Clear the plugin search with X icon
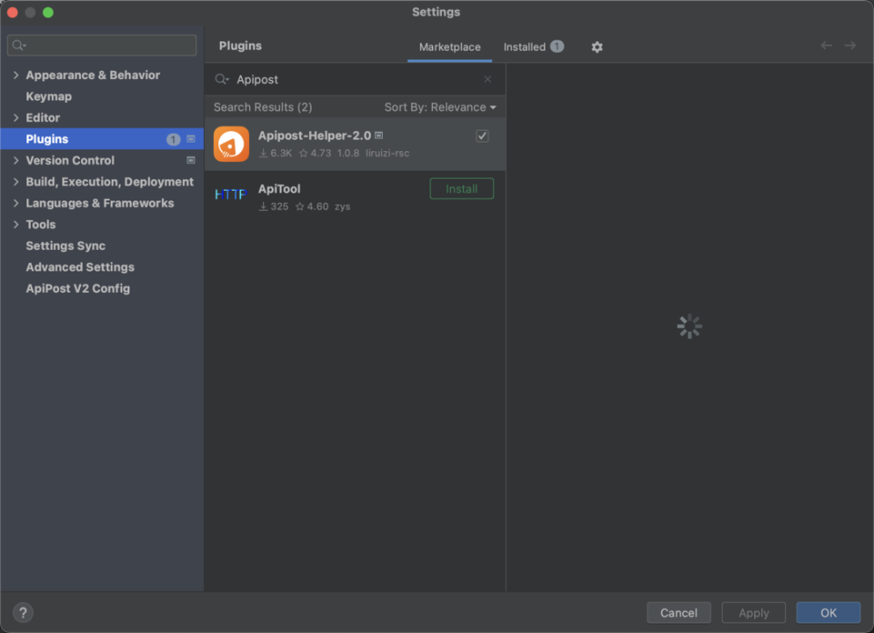Screen dimensions: 874x633 click(488, 79)
